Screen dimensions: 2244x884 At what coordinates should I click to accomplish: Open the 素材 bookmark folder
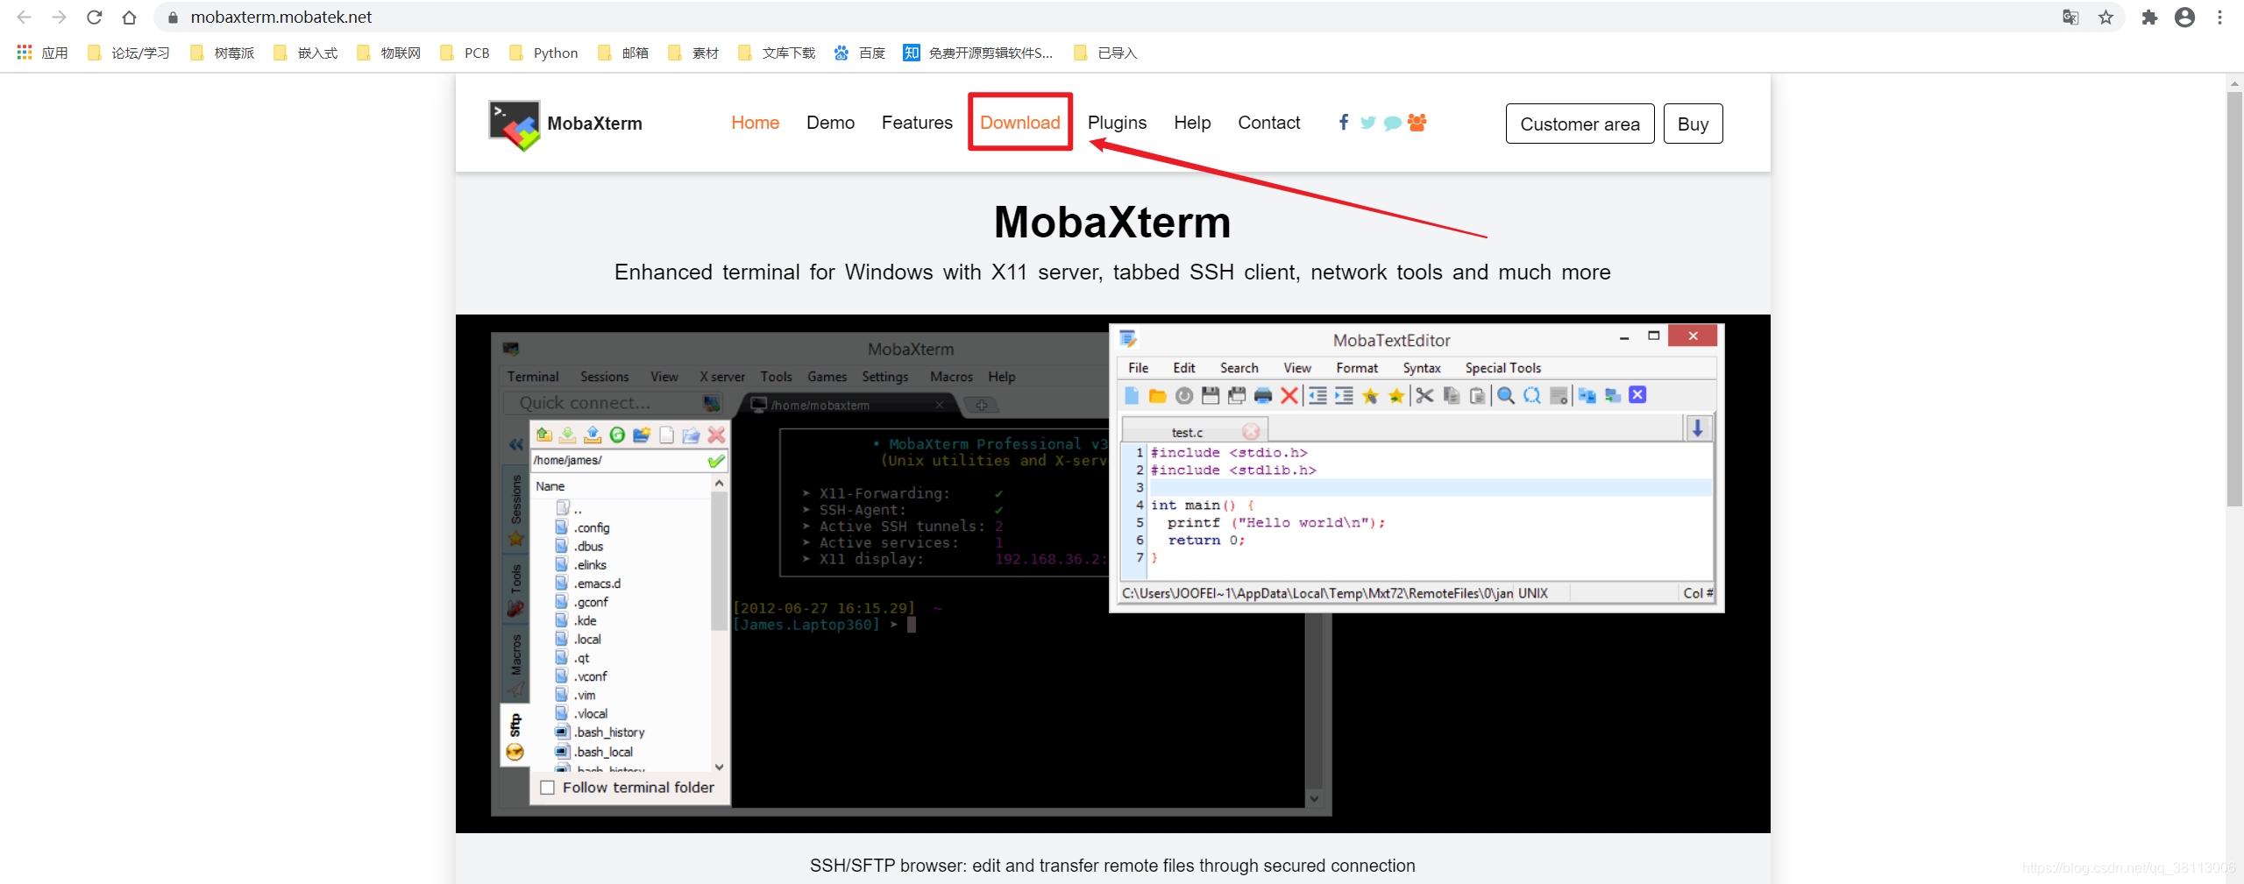[x=693, y=53]
